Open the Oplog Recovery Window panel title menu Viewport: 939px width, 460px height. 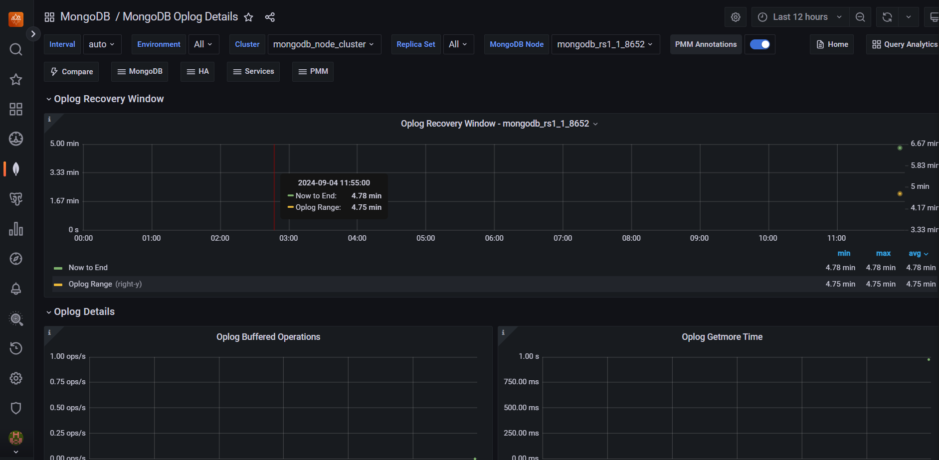pos(499,124)
